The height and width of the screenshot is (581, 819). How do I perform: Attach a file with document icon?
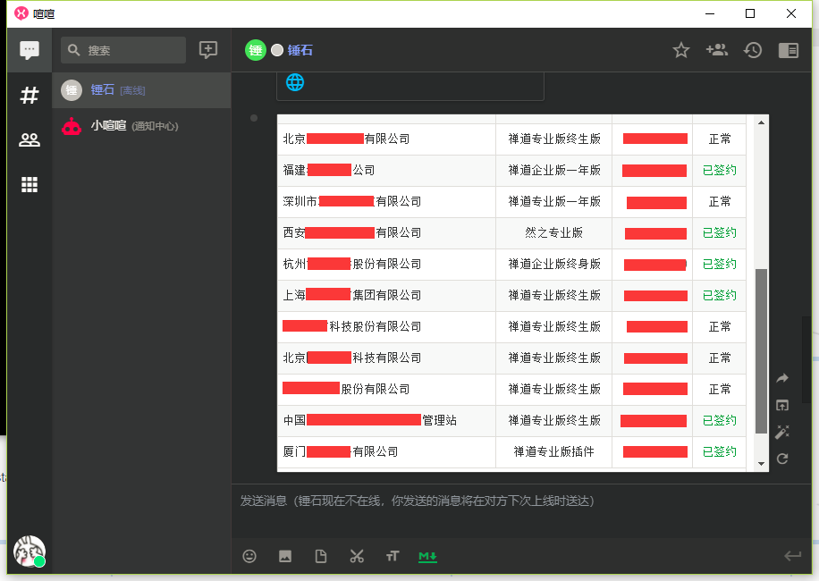click(321, 557)
